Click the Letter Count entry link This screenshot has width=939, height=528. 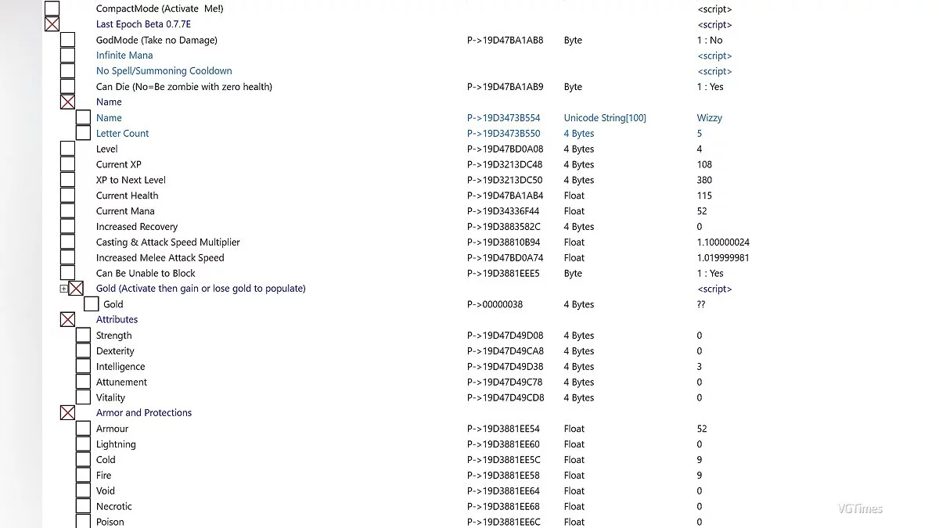pyautogui.click(x=122, y=133)
